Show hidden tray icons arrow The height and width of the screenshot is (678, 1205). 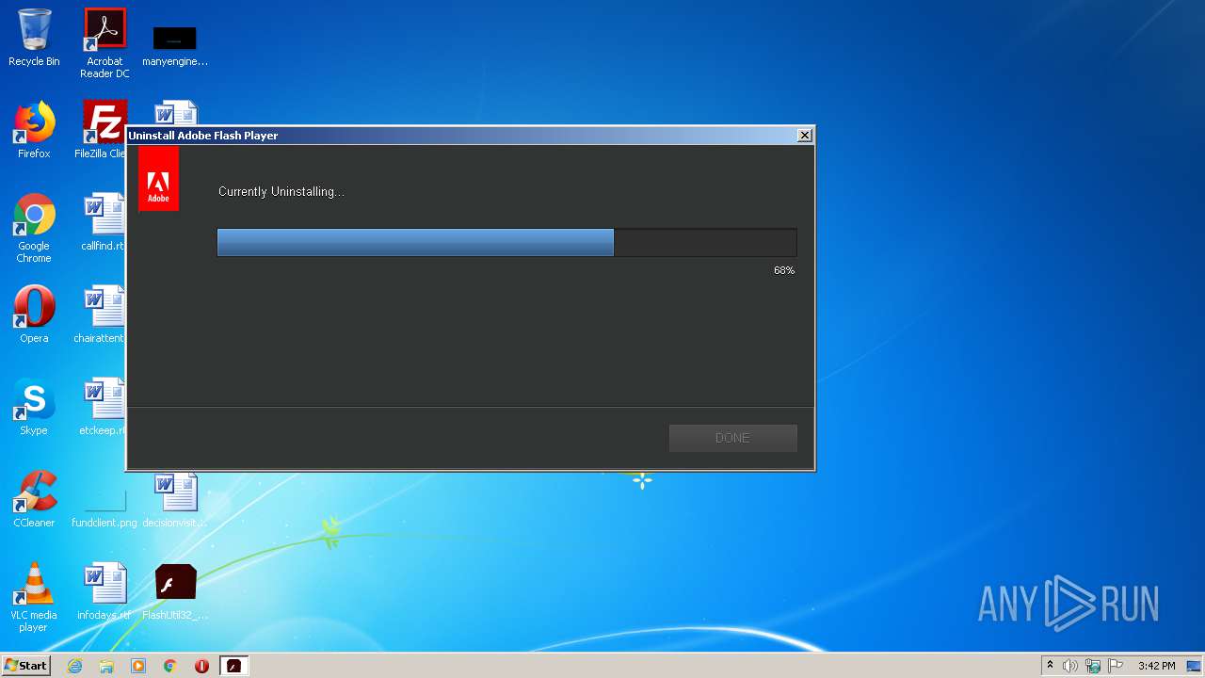coord(1050,666)
